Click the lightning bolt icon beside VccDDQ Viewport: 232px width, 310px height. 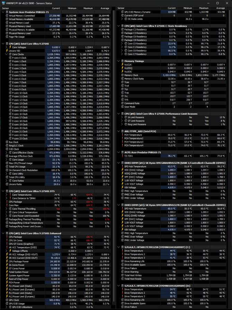122,68
